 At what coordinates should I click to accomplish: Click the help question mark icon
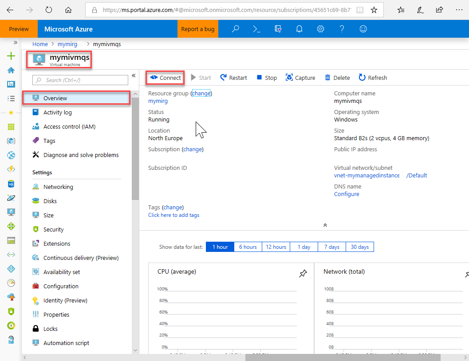[342, 29]
